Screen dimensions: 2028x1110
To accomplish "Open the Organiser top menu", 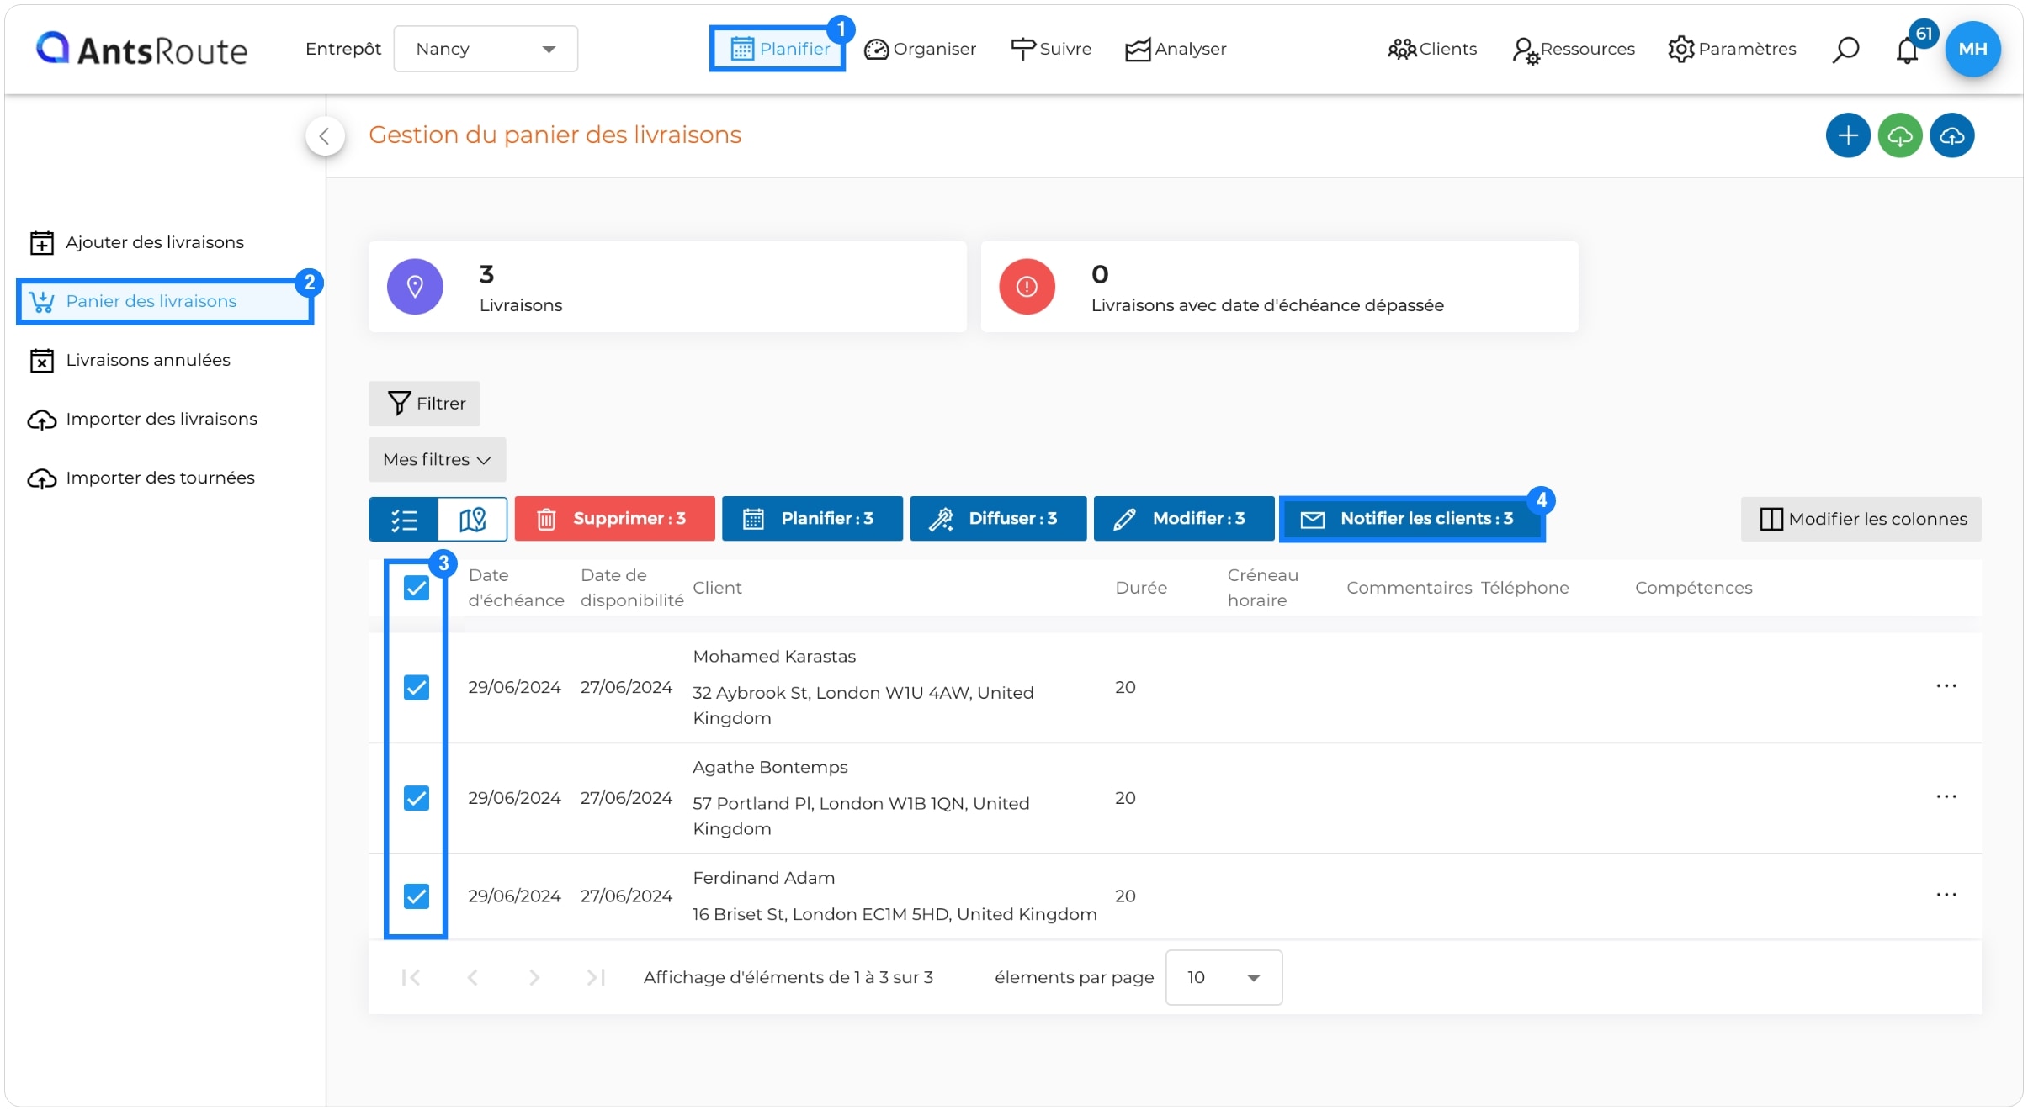I will coord(920,49).
